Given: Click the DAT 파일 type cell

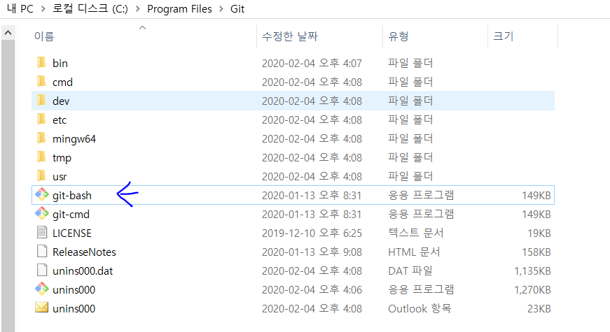Looking at the screenshot, I should pyautogui.click(x=410, y=270).
